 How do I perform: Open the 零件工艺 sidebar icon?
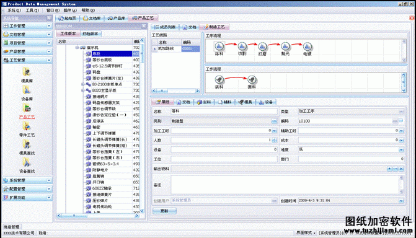coord(27,126)
